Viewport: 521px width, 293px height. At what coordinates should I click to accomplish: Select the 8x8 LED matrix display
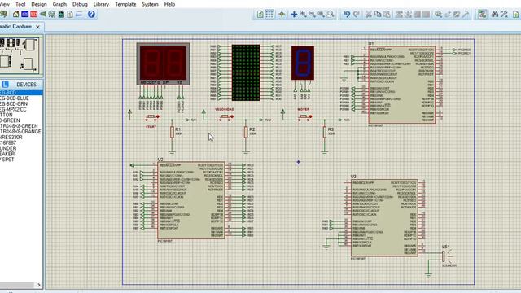tap(246, 72)
